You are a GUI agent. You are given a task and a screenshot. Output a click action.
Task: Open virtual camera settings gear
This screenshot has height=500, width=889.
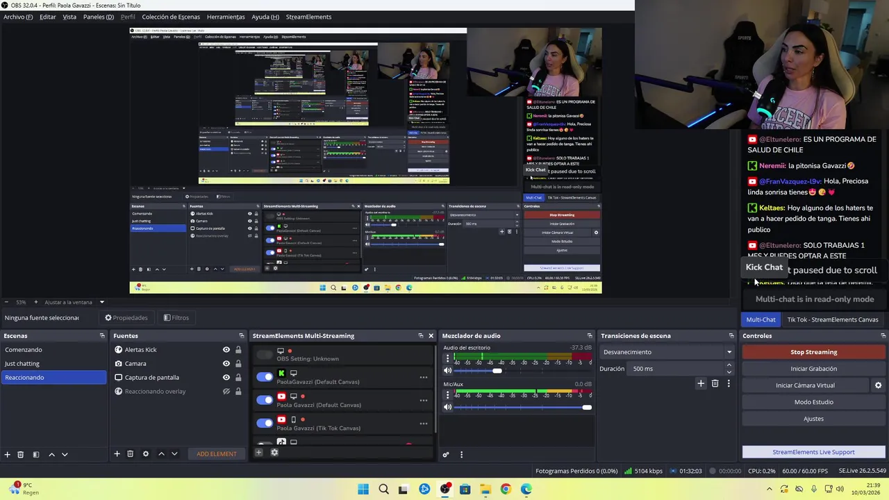pos(878,385)
